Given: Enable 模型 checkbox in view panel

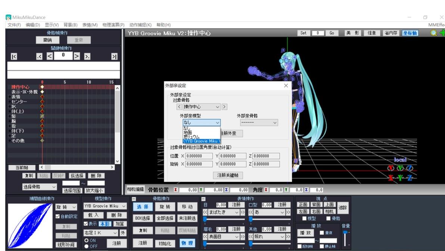Looking at the screenshot, I should (305, 218).
